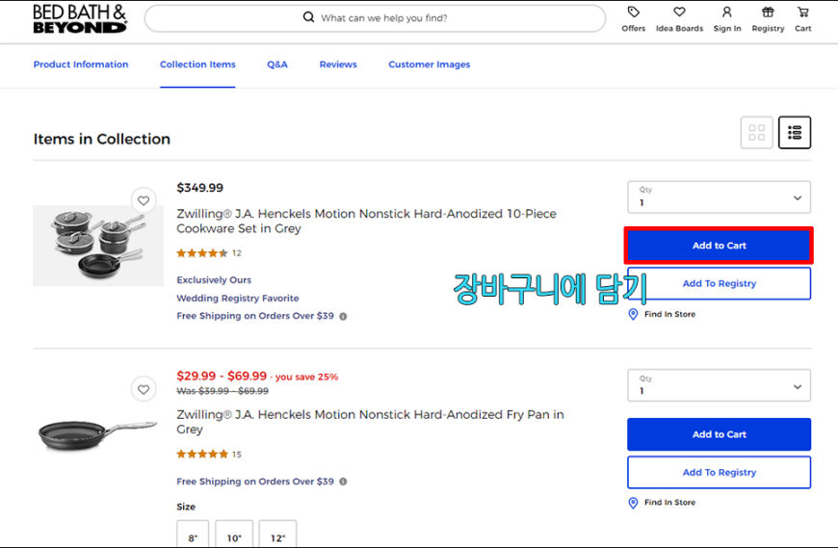Click Find In Store text for fry pan
The width and height of the screenshot is (838, 548).
[x=669, y=503]
